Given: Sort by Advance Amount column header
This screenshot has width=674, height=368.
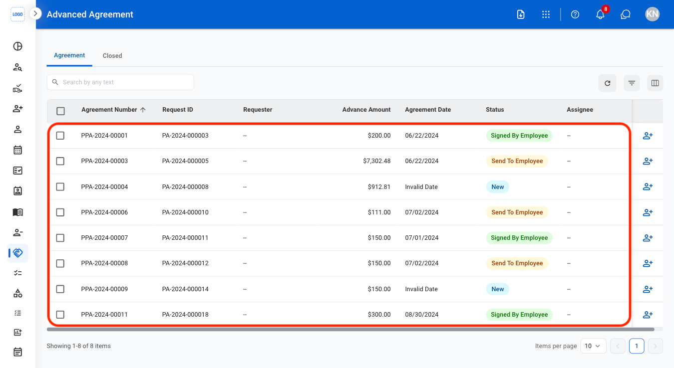Looking at the screenshot, I should tap(366, 110).
